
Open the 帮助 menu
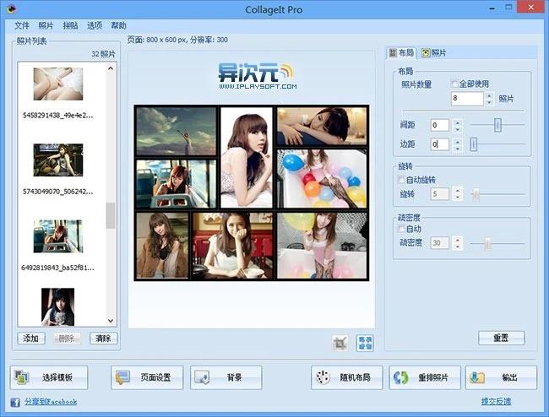[x=119, y=25]
